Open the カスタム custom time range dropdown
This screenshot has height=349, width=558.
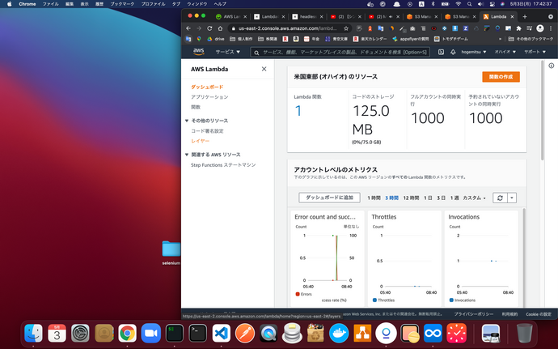click(474, 198)
